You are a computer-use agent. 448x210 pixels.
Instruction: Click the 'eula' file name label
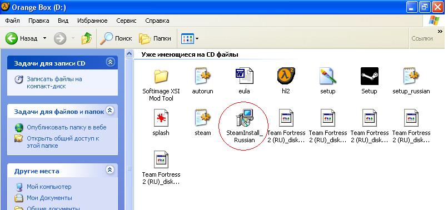(x=244, y=91)
